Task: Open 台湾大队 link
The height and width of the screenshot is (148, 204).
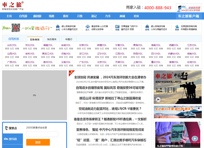Action: pos(192,62)
